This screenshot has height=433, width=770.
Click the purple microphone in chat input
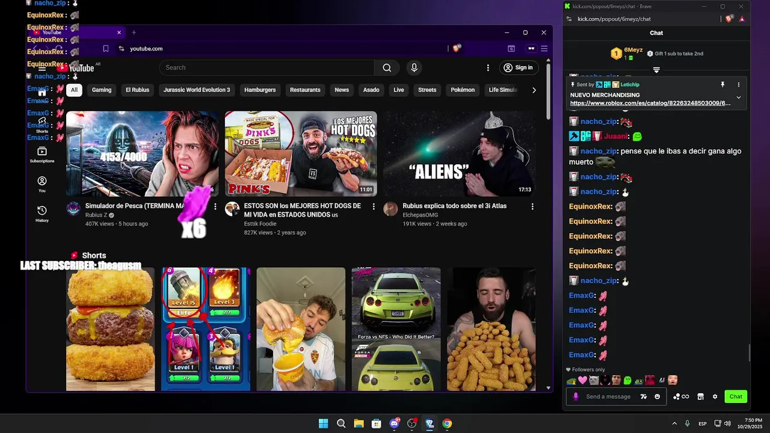576,396
